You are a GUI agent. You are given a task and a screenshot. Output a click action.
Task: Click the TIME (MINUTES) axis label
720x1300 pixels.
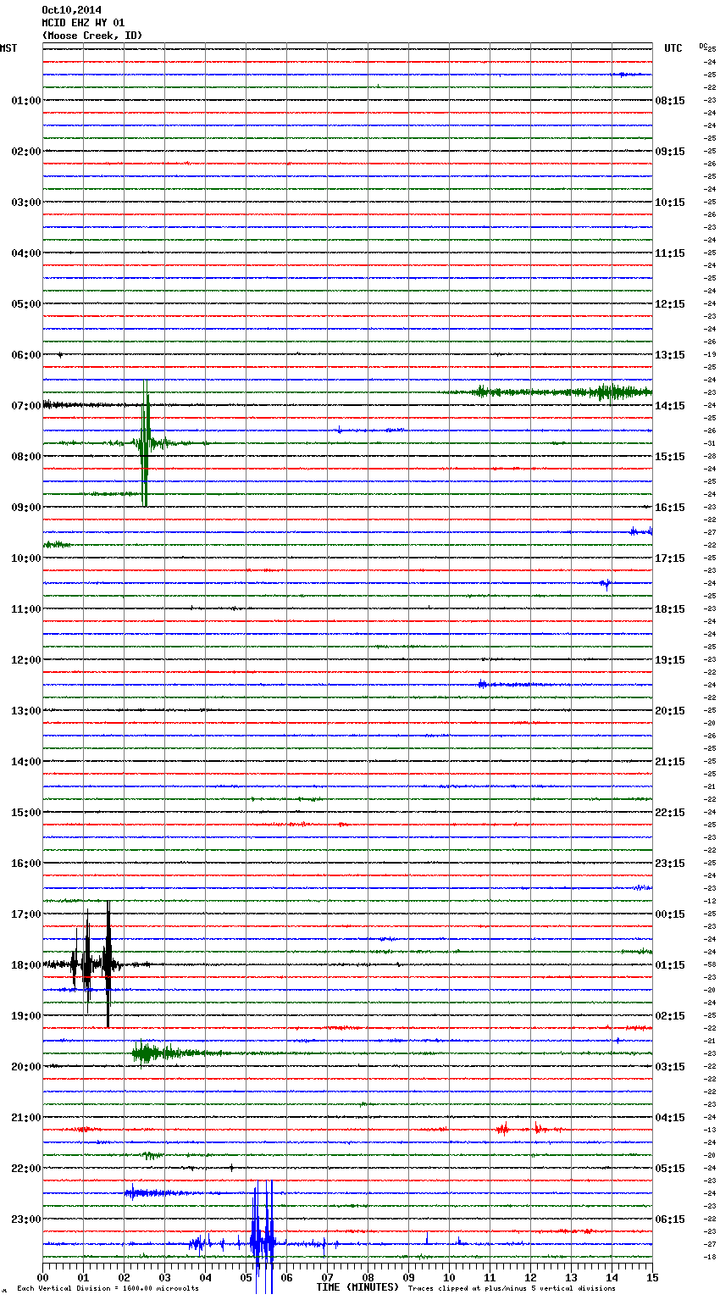(x=357, y=1287)
